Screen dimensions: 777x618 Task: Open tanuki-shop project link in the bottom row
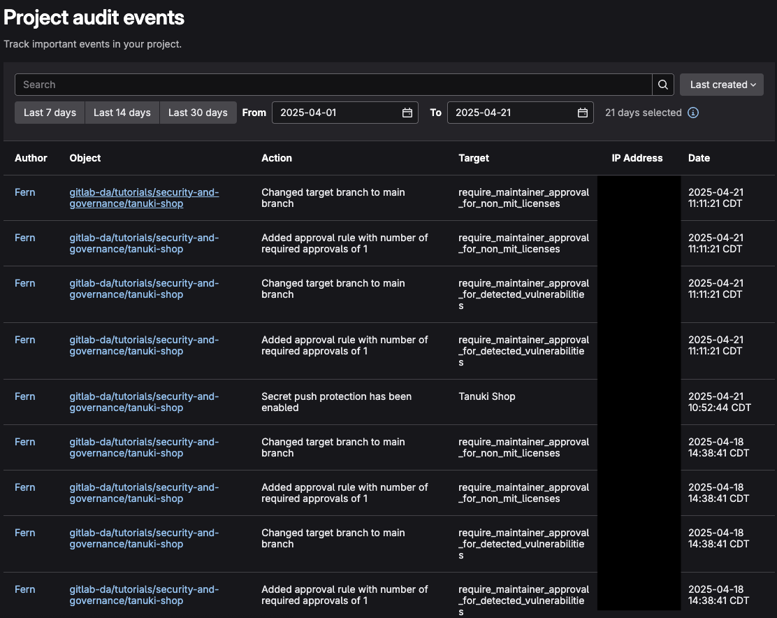click(143, 595)
